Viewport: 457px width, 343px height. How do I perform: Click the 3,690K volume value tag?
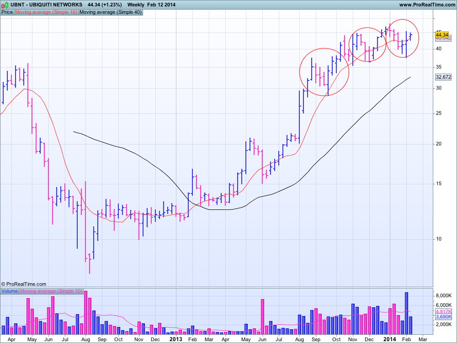pyautogui.click(x=444, y=317)
